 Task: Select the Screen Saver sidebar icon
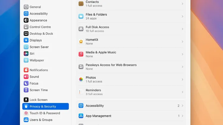coord(26,47)
